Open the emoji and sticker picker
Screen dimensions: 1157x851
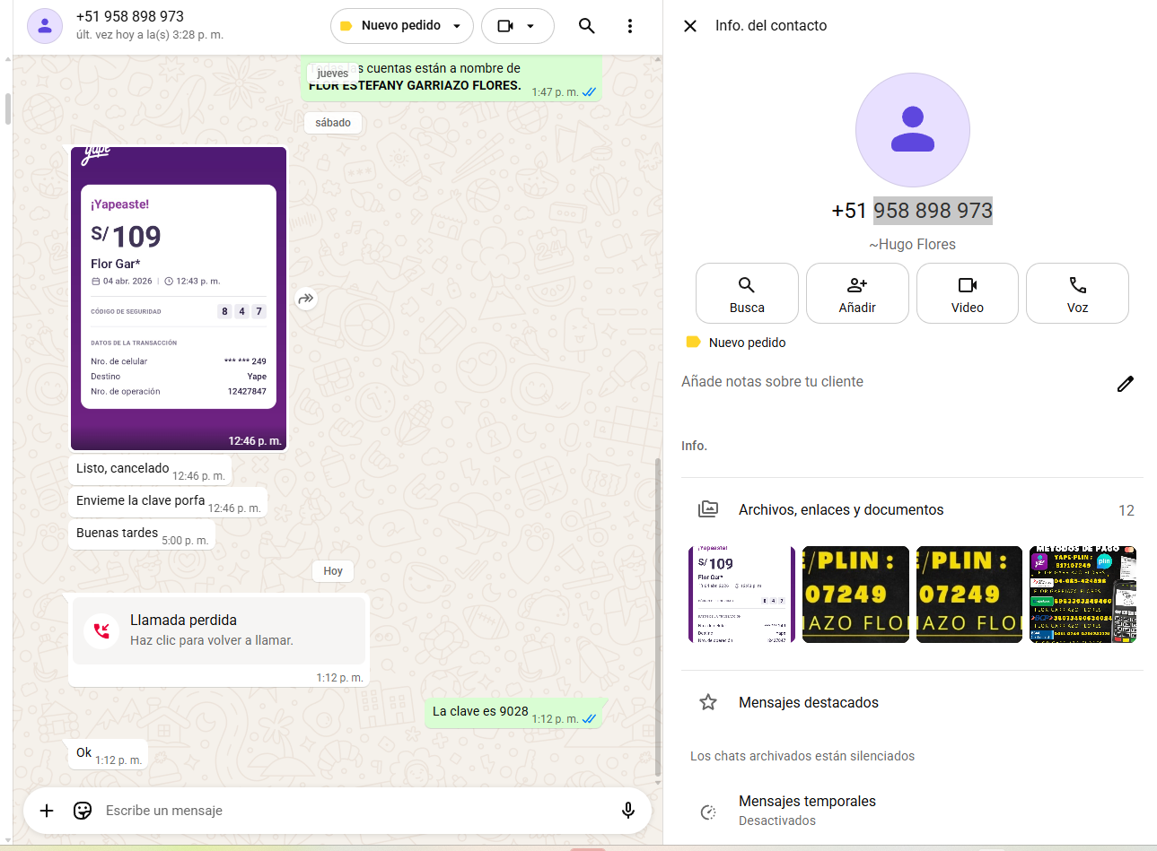83,811
